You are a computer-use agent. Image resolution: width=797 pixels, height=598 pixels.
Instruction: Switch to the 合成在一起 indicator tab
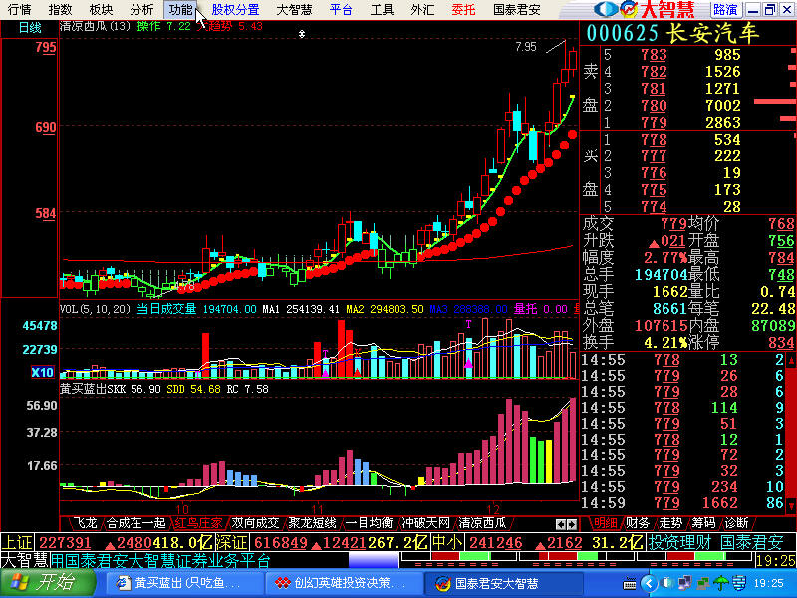click(135, 523)
